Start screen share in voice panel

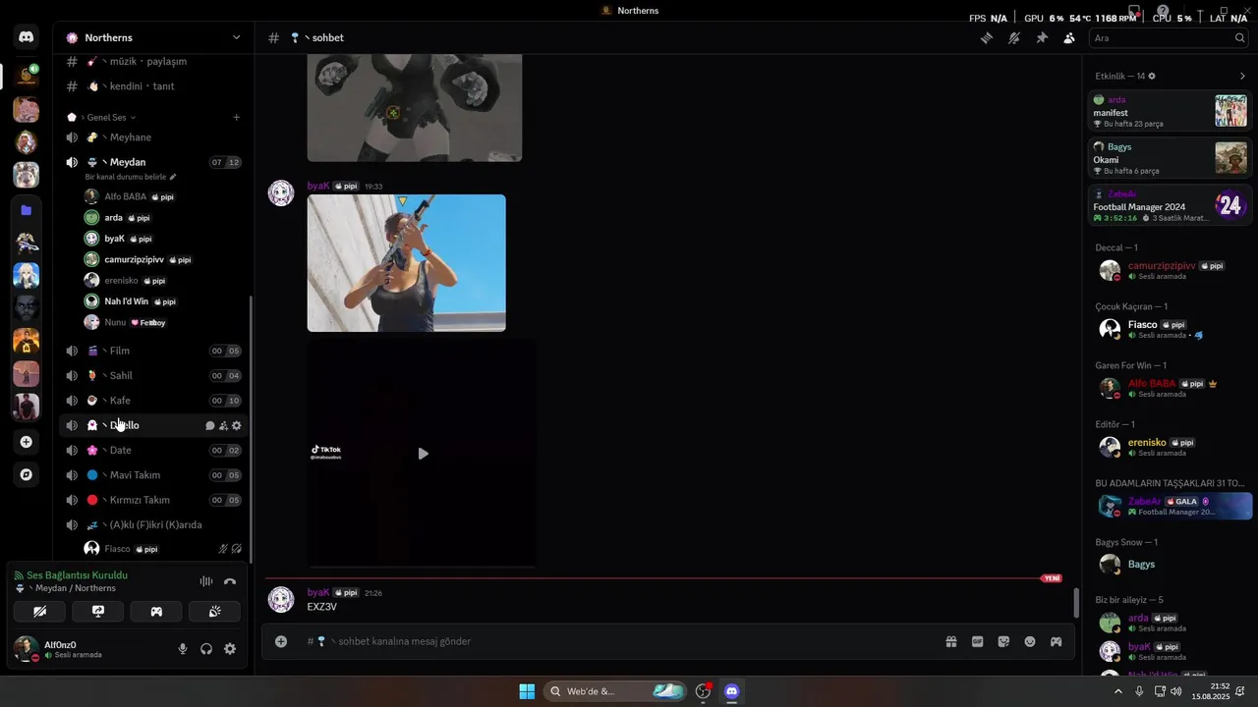click(x=98, y=611)
